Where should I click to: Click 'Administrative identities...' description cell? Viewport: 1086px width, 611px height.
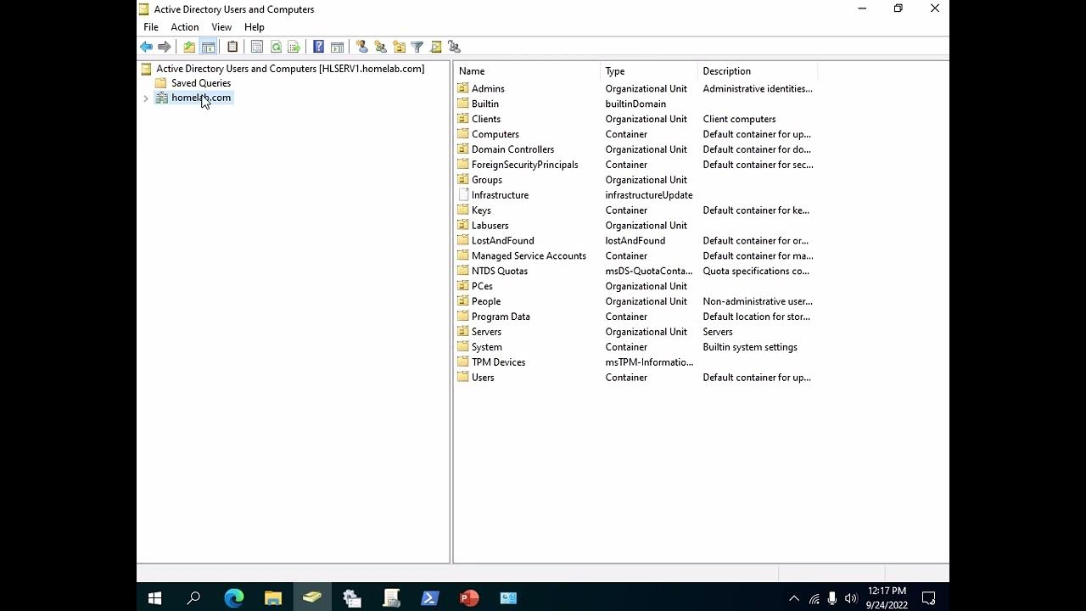pyautogui.click(x=758, y=88)
